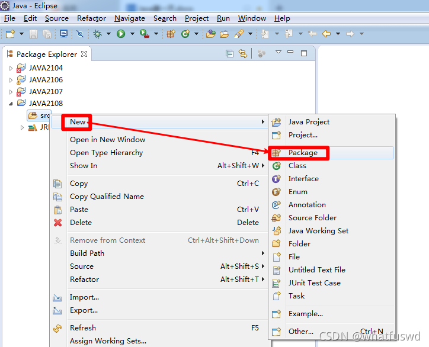This screenshot has height=347, width=429.
Task: Open the Search menu
Action: click(165, 18)
